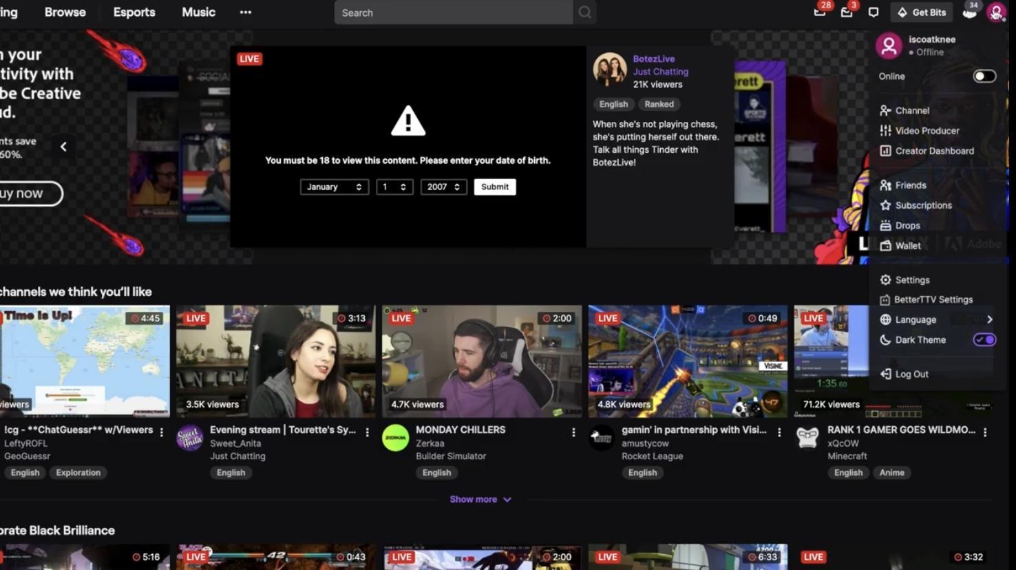Click the user avatar in top bar
Viewport: 1016px width, 570px height.
tap(996, 12)
